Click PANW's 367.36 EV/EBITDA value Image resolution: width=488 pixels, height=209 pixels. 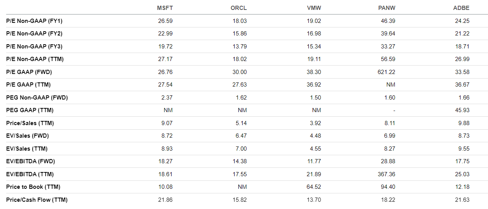[386, 174]
